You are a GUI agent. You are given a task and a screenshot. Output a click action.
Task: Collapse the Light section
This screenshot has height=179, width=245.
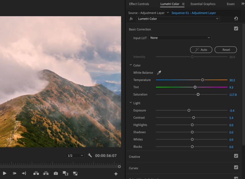click(x=131, y=103)
